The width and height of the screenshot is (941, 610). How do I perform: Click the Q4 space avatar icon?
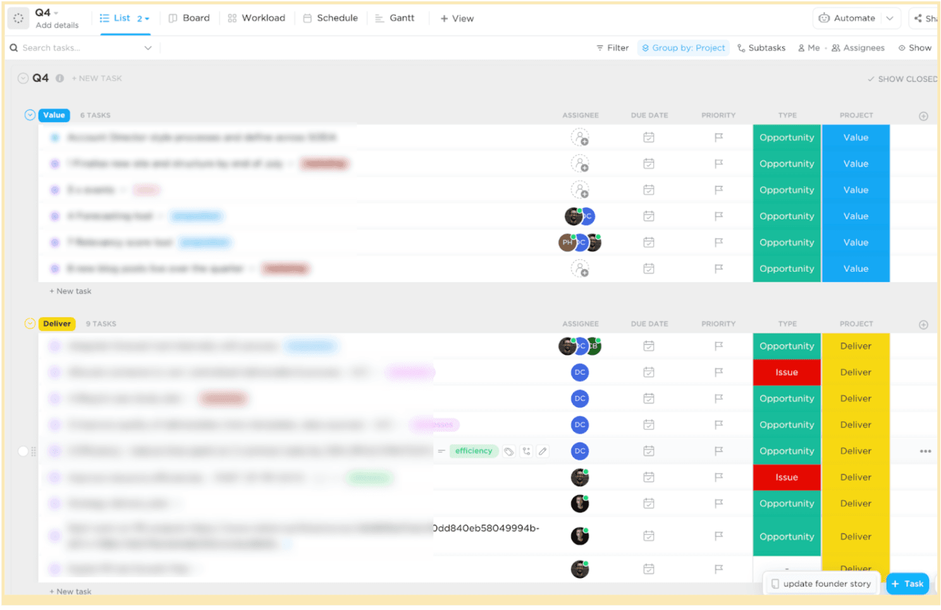(18, 18)
